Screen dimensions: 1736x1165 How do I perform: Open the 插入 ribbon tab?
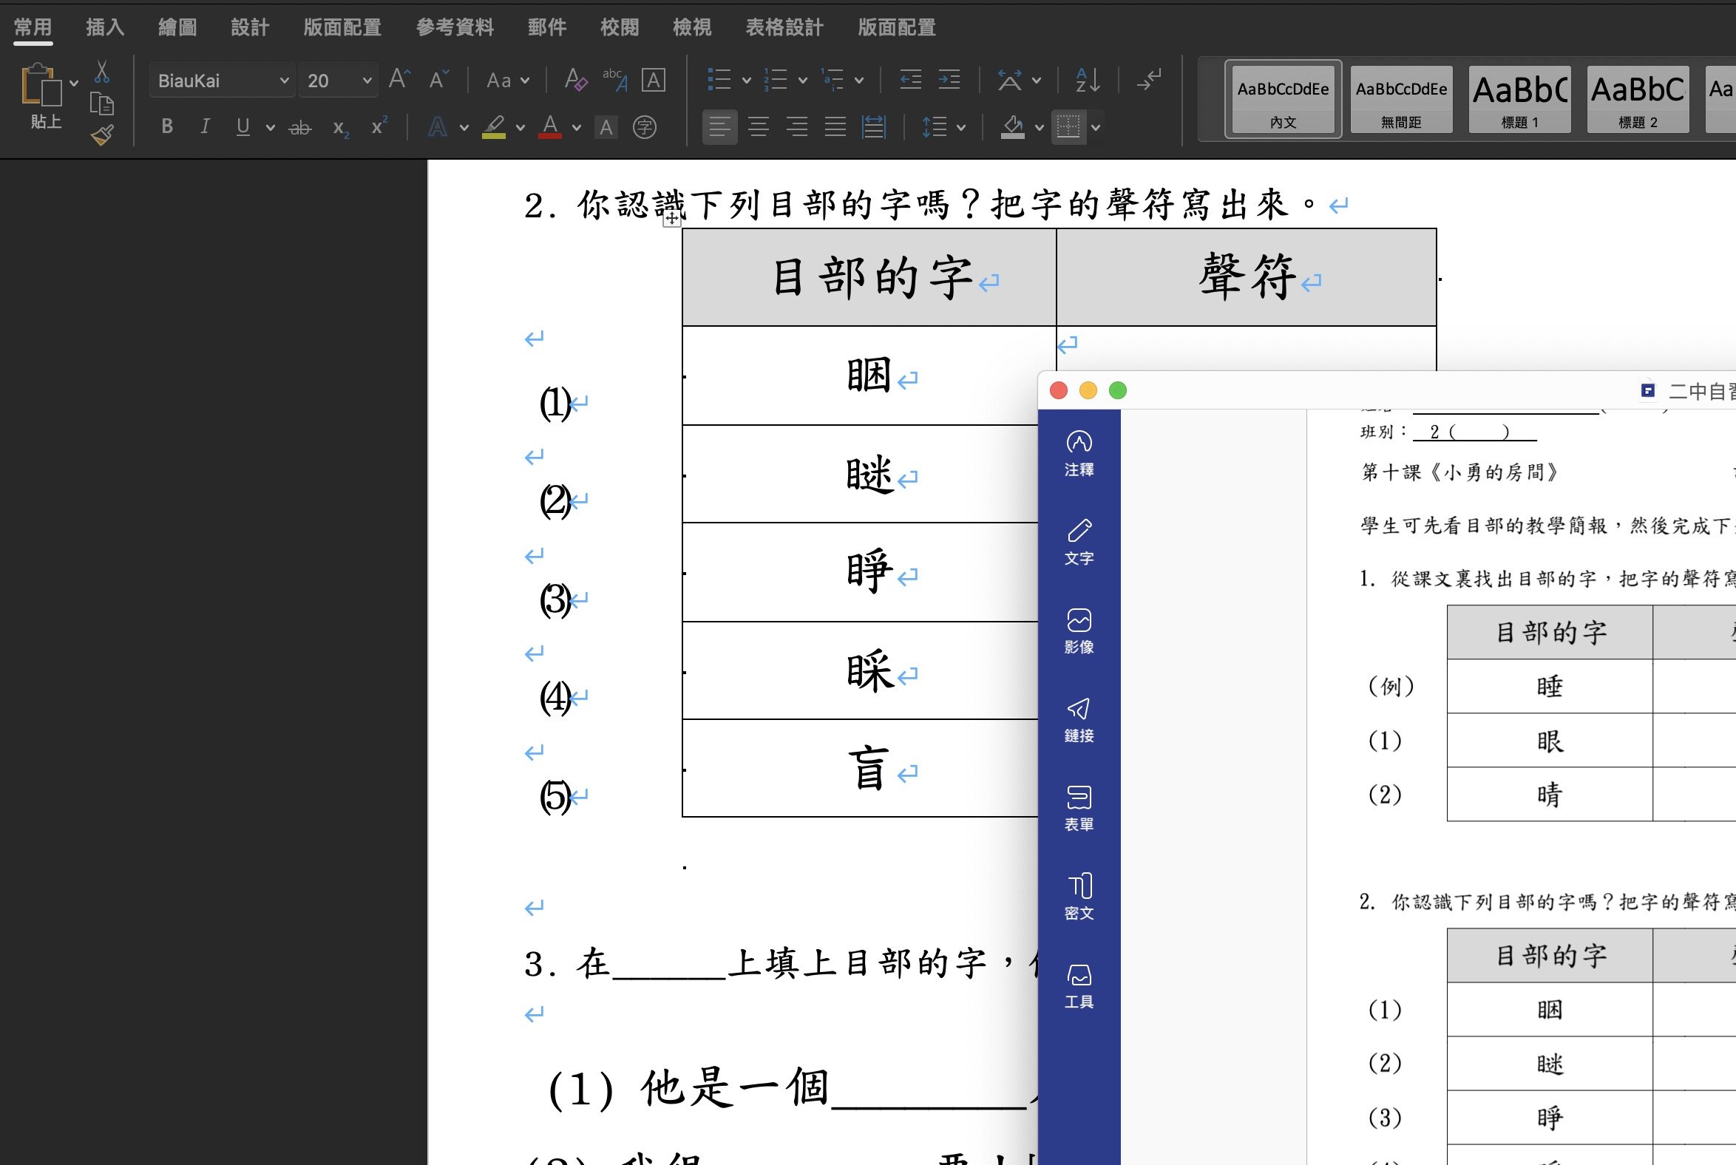click(105, 27)
